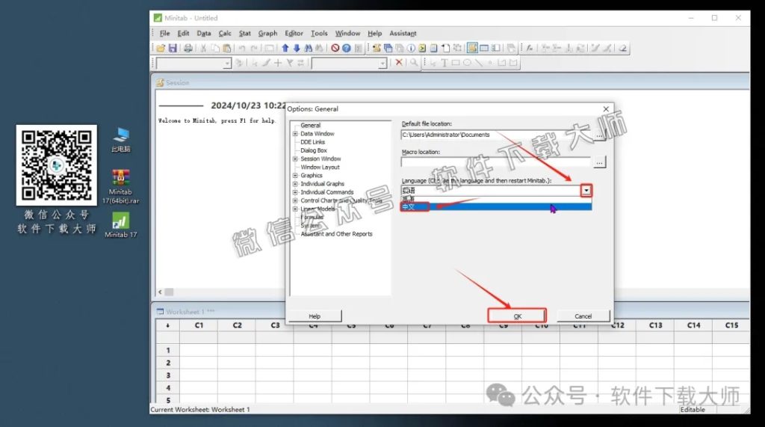Click the Undo arrow toolbar icon

click(x=242, y=48)
